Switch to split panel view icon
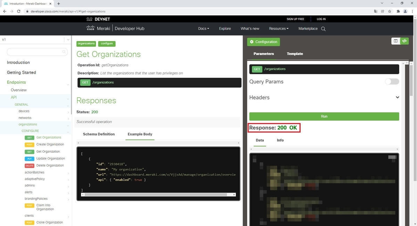Viewport: 417px width, 226px height. (395, 41)
